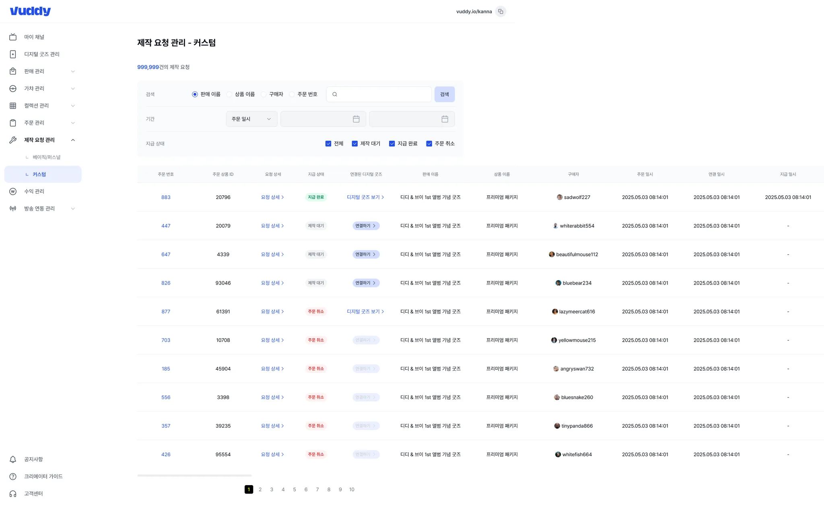Click bluebear234 buyer avatar
The image size is (824, 508).
pos(558,283)
